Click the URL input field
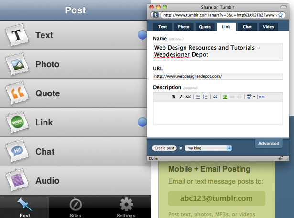The width and height of the screenshot is (294, 218). coord(218,76)
